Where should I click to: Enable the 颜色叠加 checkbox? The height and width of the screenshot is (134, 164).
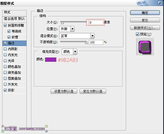pos(5,67)
